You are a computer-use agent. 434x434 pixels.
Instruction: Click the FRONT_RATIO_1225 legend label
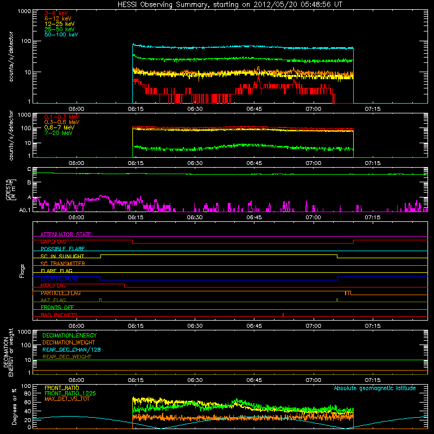coord(71,393)
